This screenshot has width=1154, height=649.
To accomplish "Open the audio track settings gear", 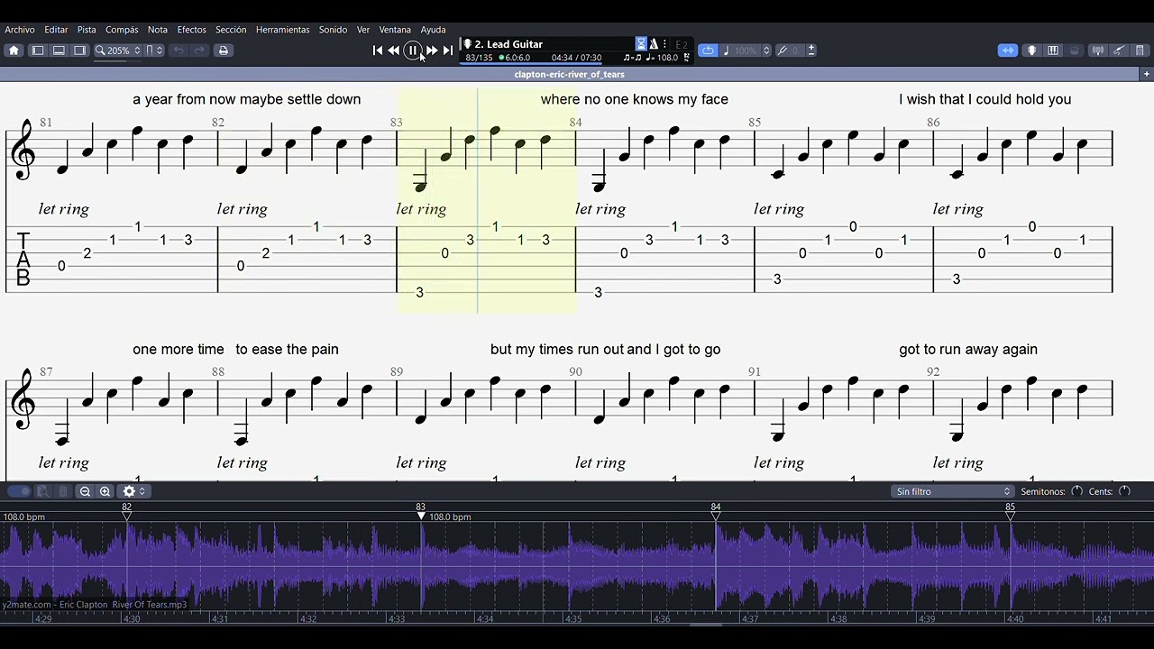I will (133, 491).
